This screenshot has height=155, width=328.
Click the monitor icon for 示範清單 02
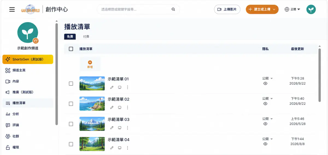119,108
